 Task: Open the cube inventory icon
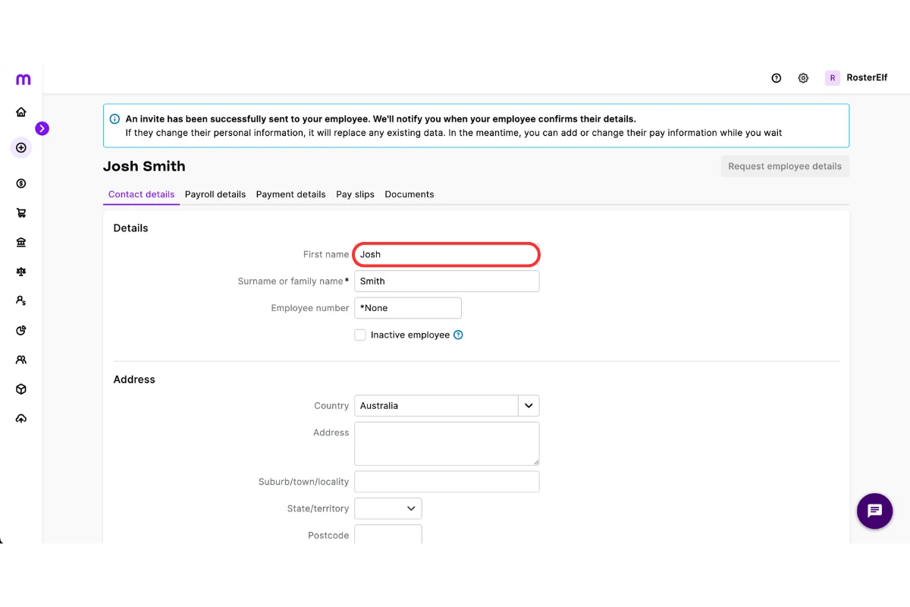[x=21, y=389]
